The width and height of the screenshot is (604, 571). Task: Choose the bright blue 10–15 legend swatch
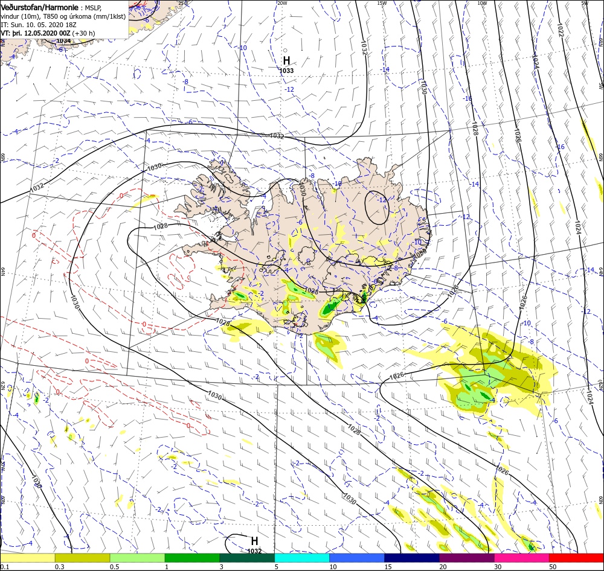click(x=357, y=558)
